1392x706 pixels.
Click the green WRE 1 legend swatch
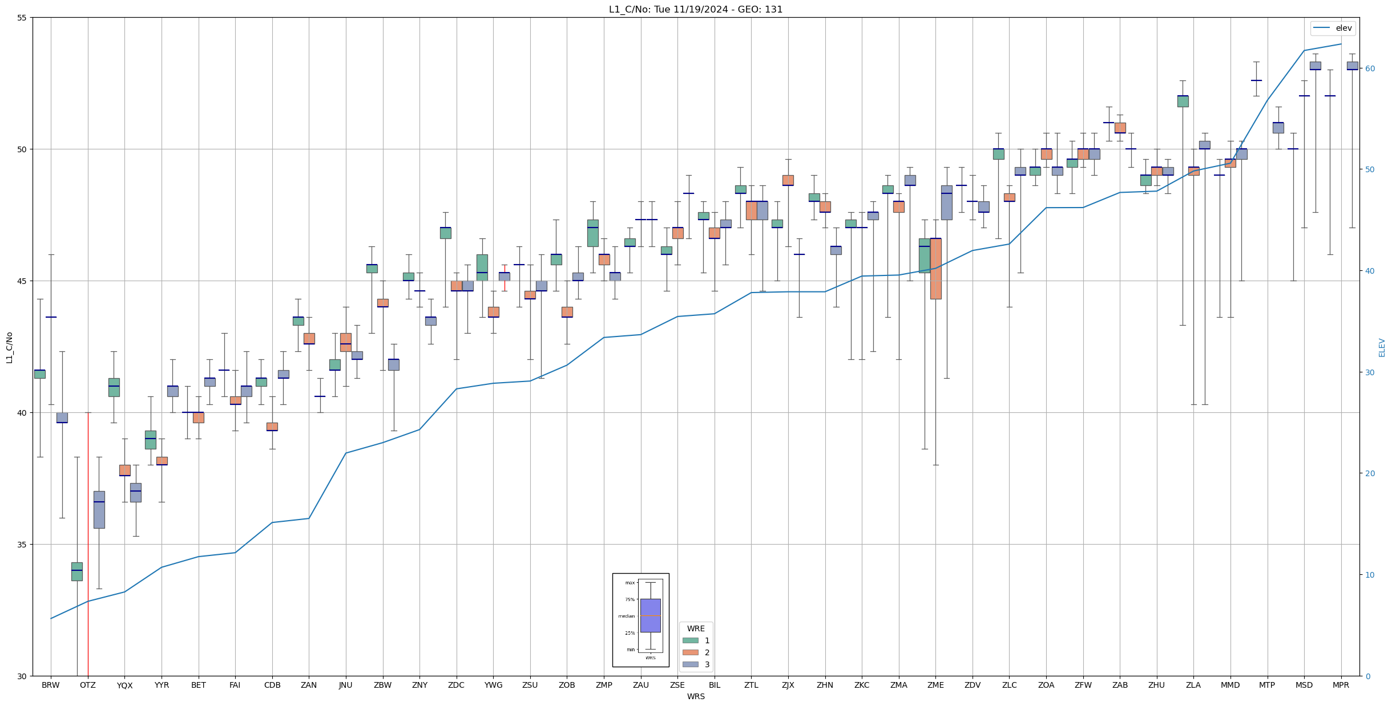(690, 640)
